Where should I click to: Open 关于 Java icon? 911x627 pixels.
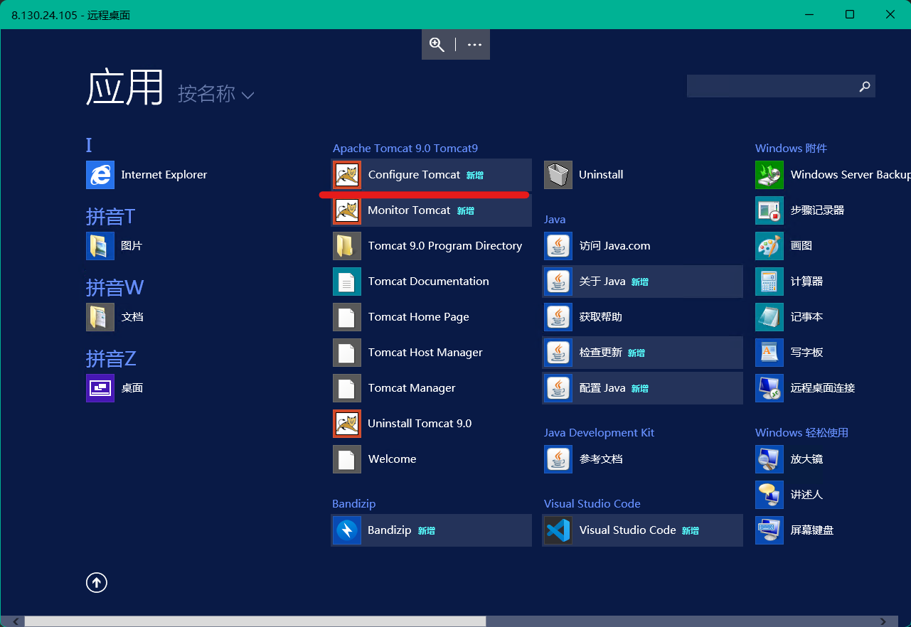coord(558,282)
